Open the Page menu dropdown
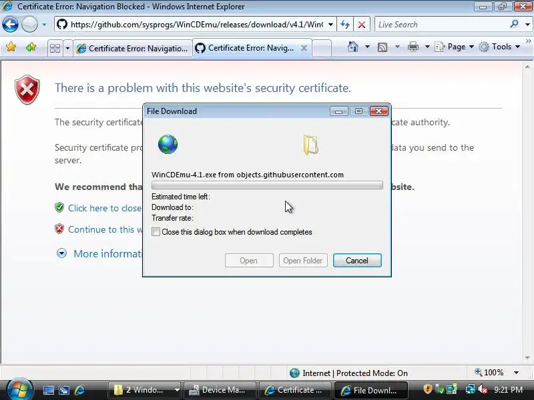 455,47
